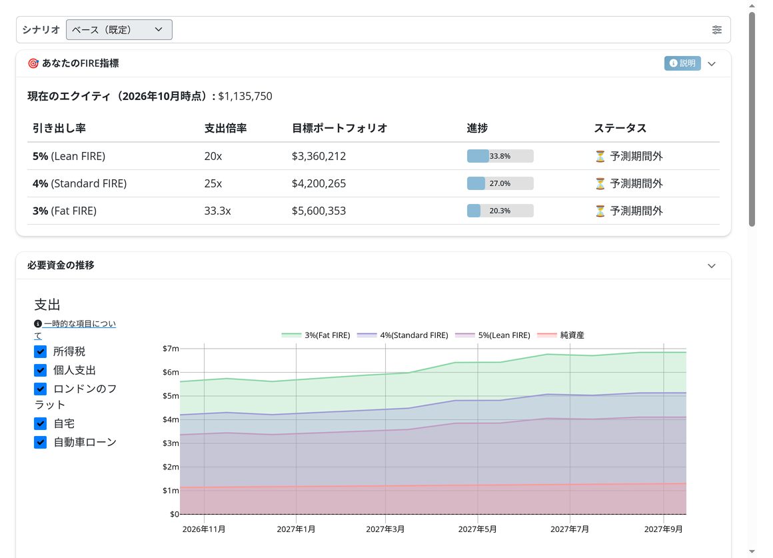Open the シナリオ dropdown showing ベース（既定）
Screen dimensions: 773x558
tap(119, 29)
